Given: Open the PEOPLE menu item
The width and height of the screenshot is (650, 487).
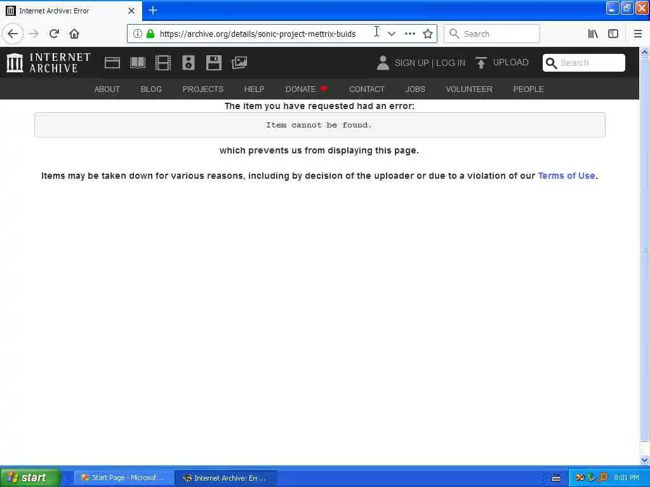Looking at the screenshot, I should 529,89.
